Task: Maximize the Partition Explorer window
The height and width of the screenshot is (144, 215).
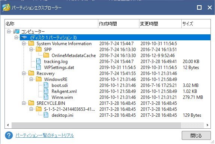Action: (199, 7)
